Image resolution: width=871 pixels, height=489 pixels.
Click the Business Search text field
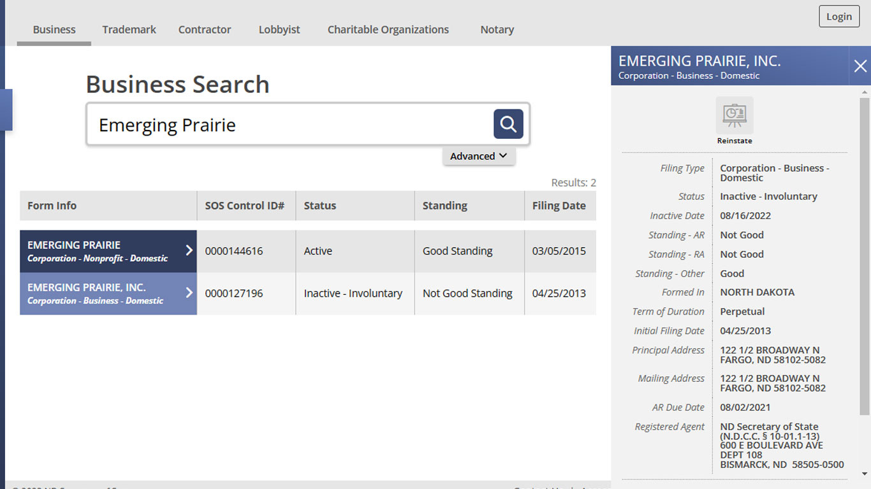point(290,124)
